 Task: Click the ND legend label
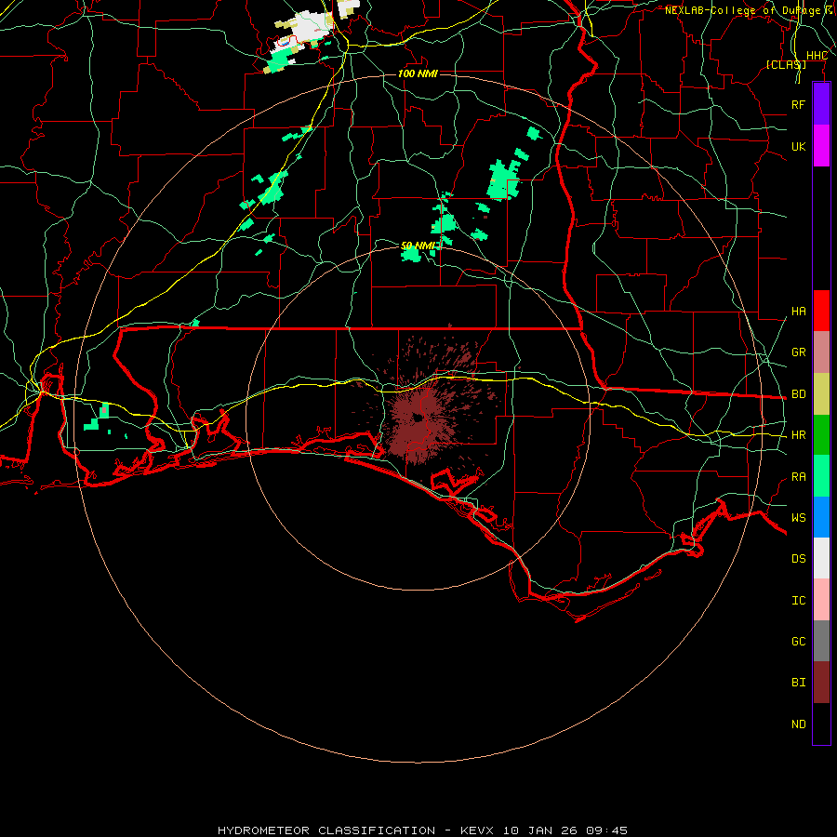point(798,724)
